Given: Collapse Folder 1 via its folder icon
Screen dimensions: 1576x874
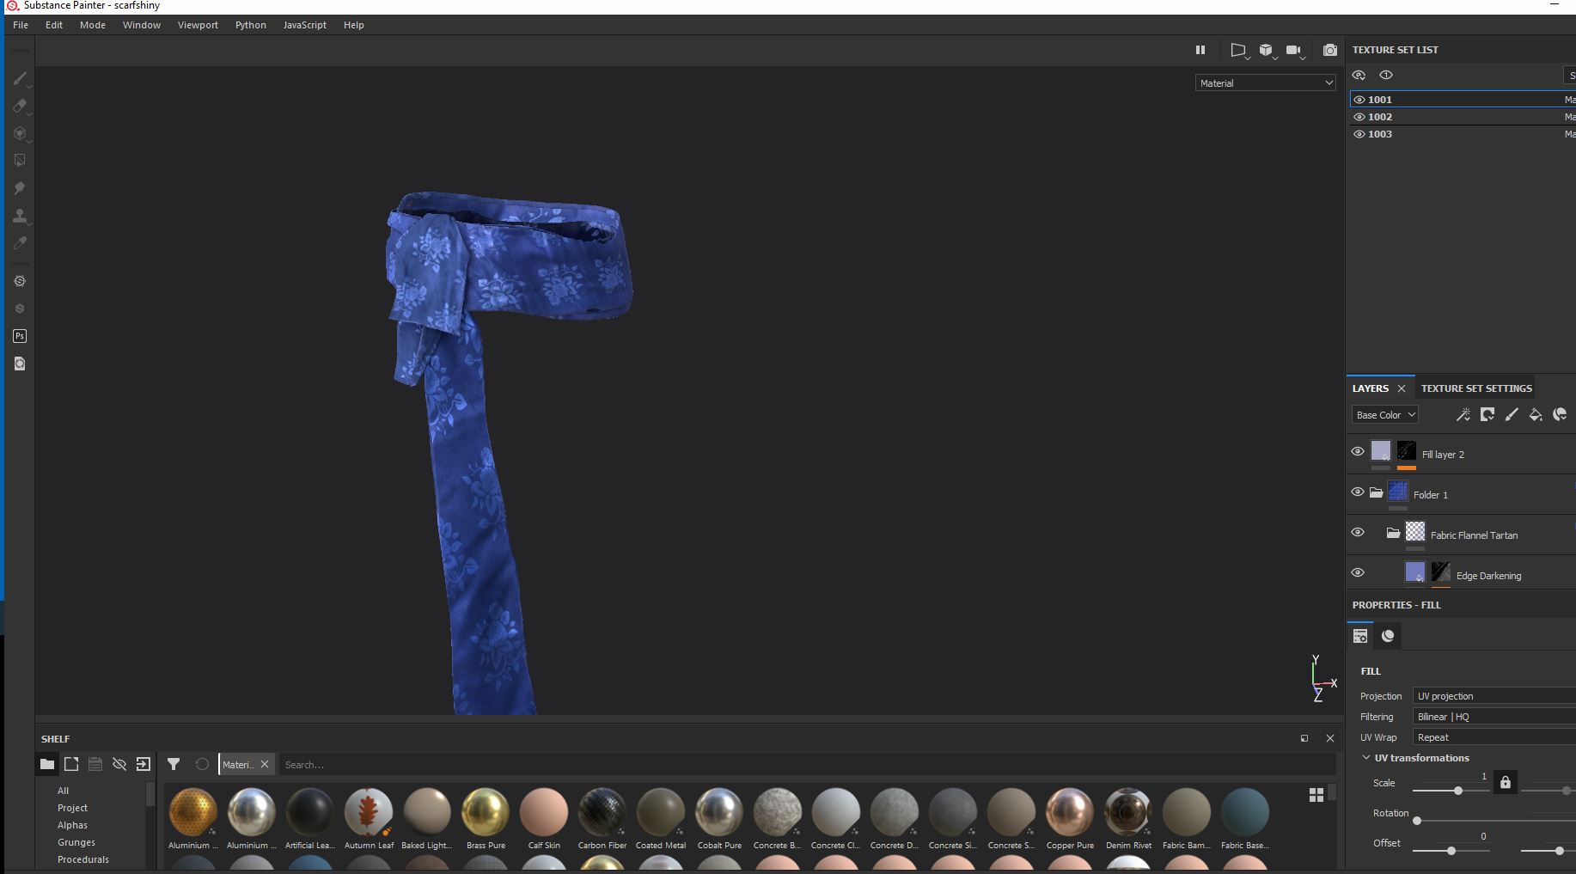Looking at the screenshot, I should (x=1376, y=492).
